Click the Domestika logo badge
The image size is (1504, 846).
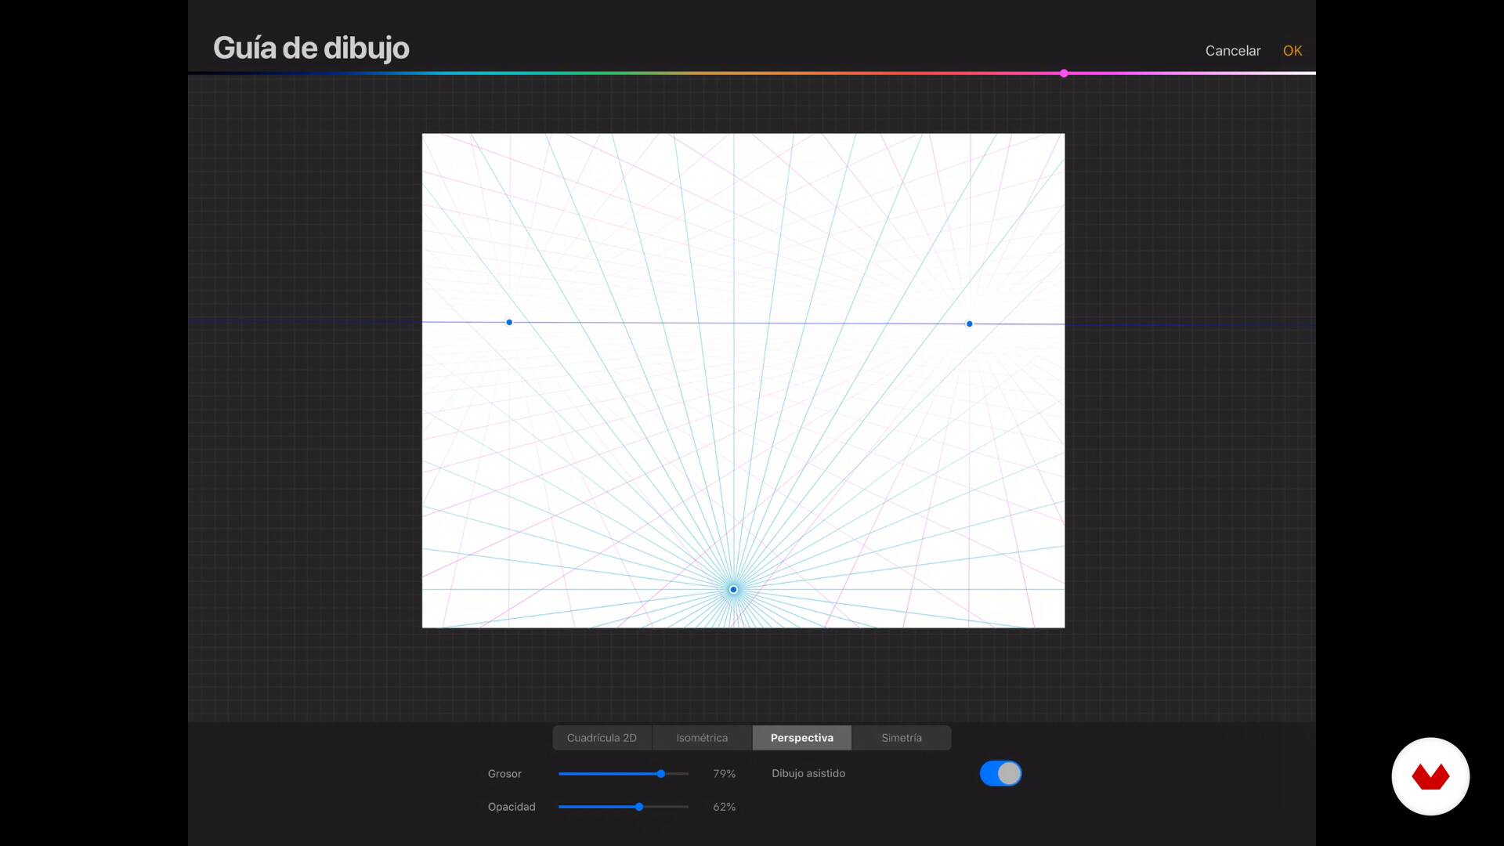(x=1430, y=776)
